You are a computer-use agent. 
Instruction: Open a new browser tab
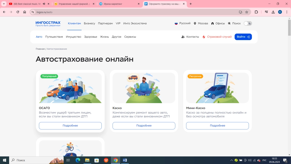click(x=191, y=4)
